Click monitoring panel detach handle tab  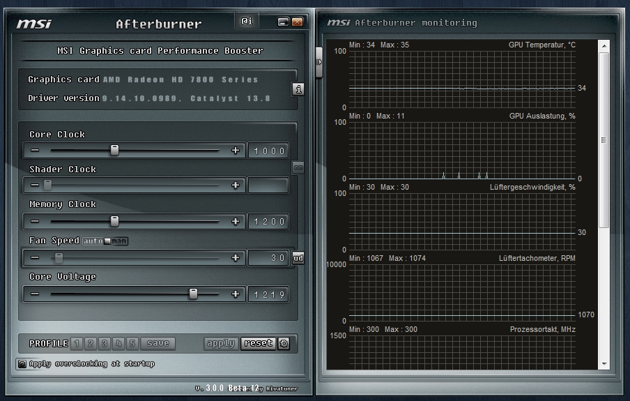click(319, 62)
